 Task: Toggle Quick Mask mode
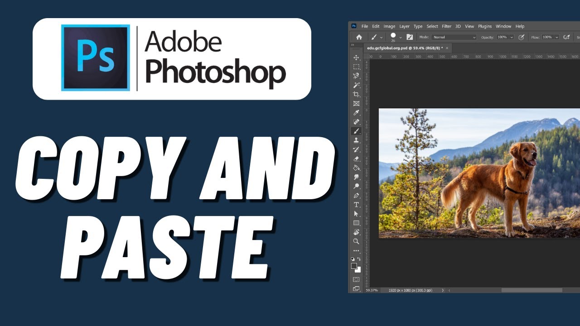[x=356, y=280]
